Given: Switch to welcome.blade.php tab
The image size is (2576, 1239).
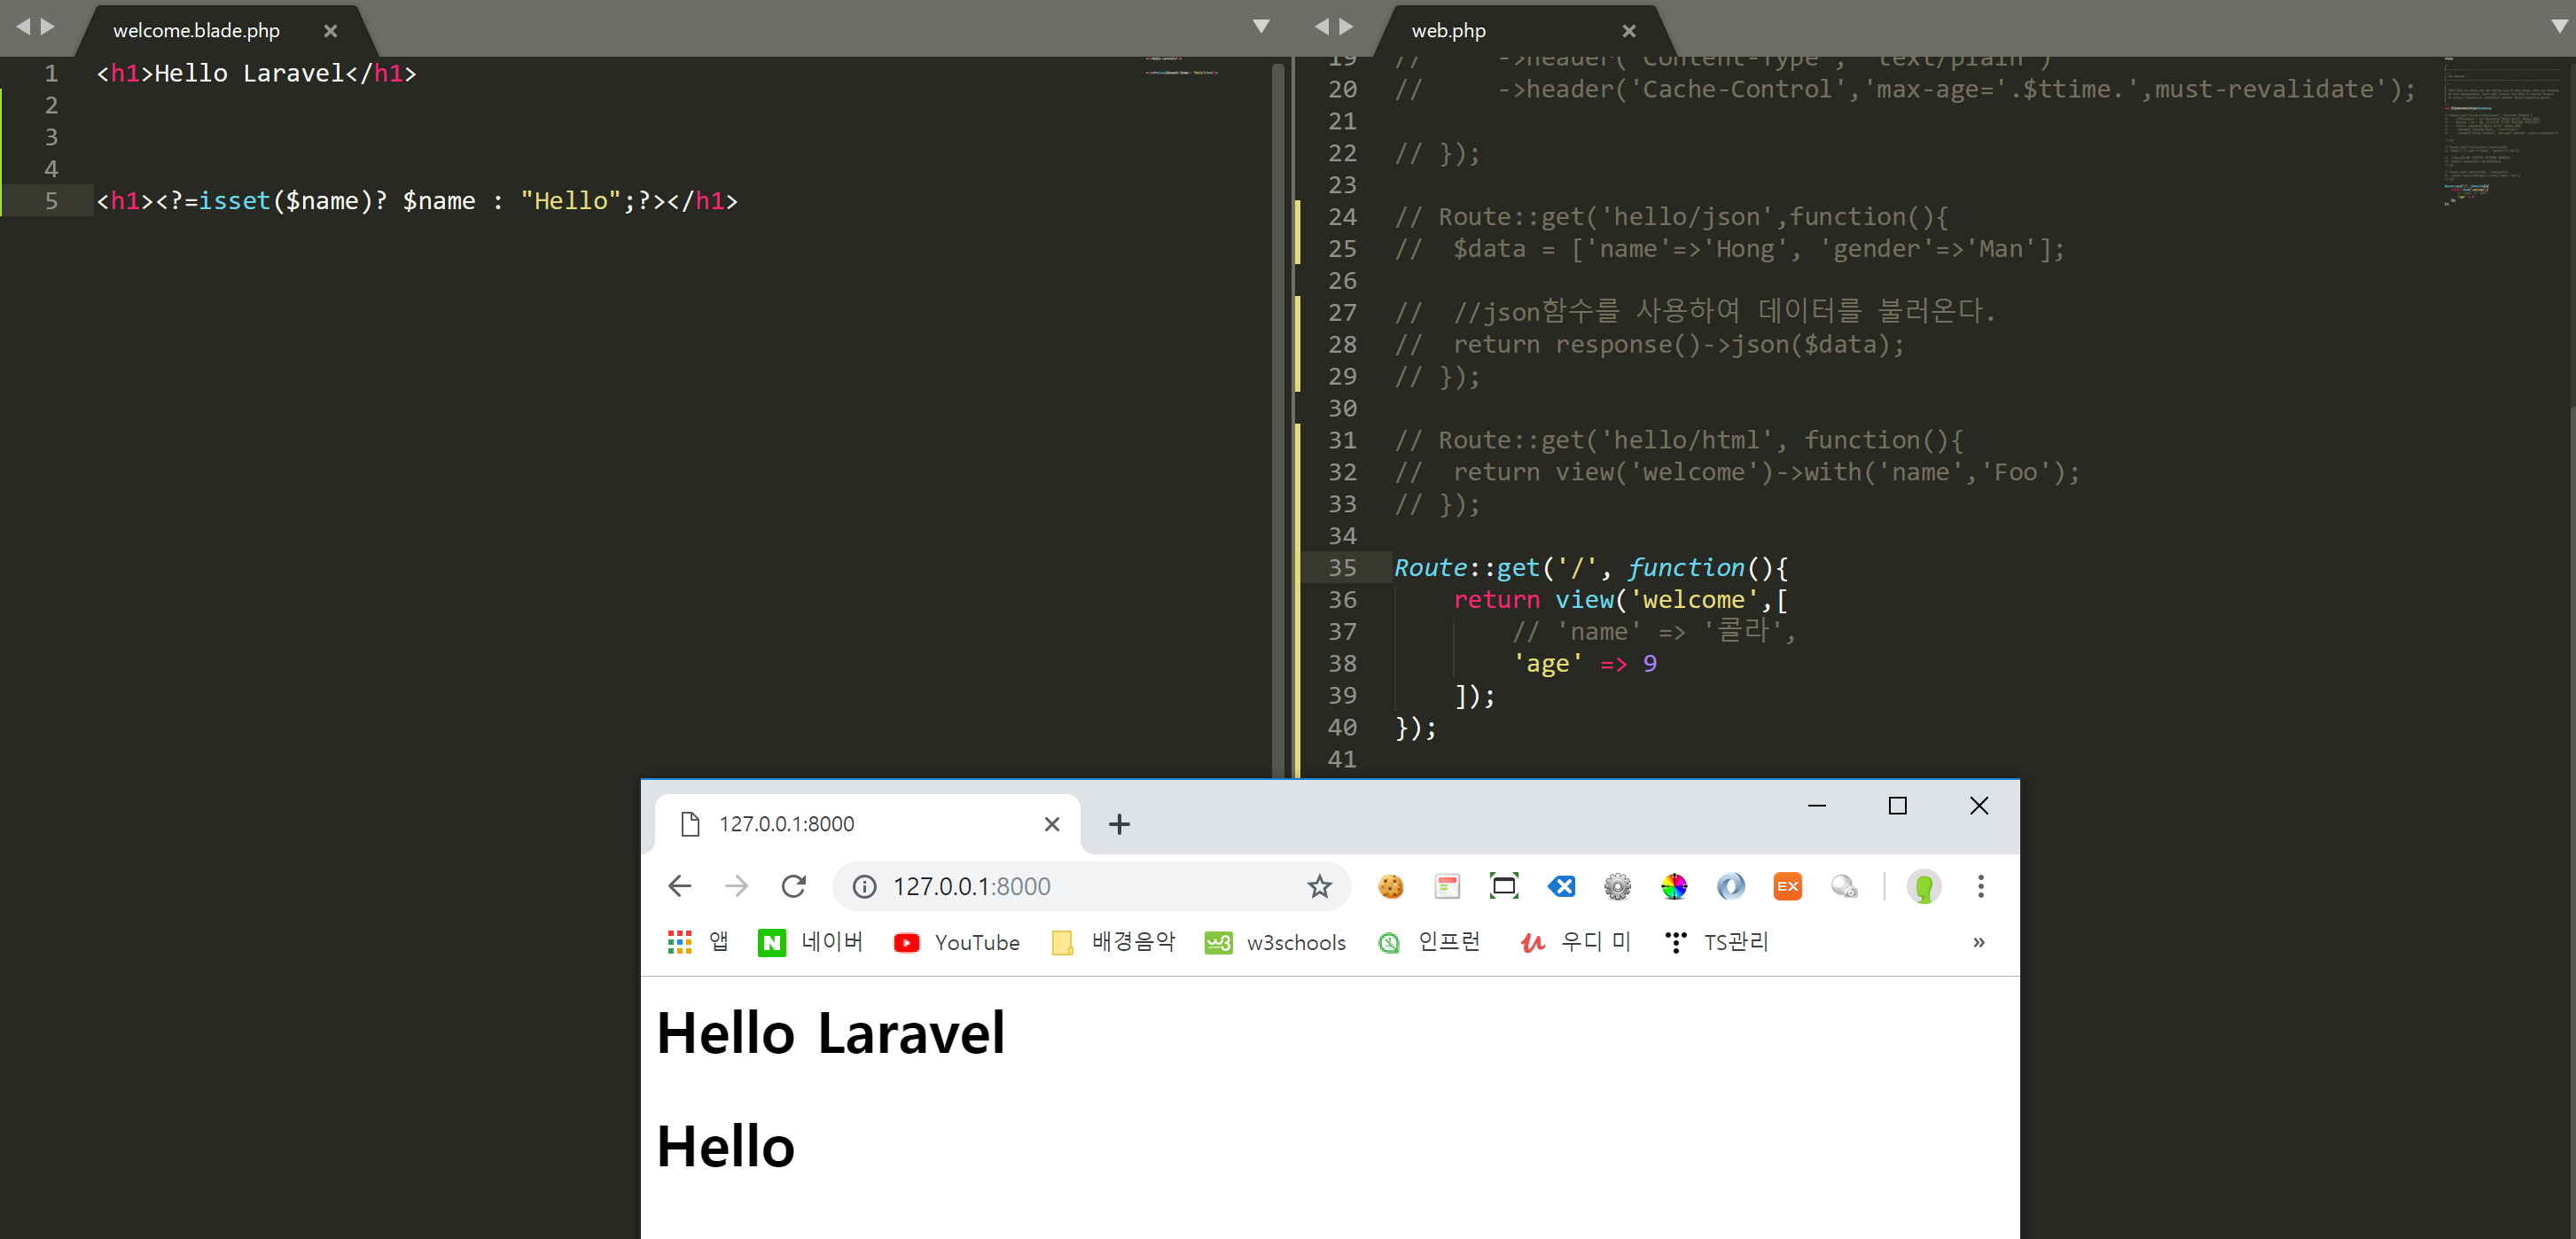Looking at the screenshot, I should point(196,31).
